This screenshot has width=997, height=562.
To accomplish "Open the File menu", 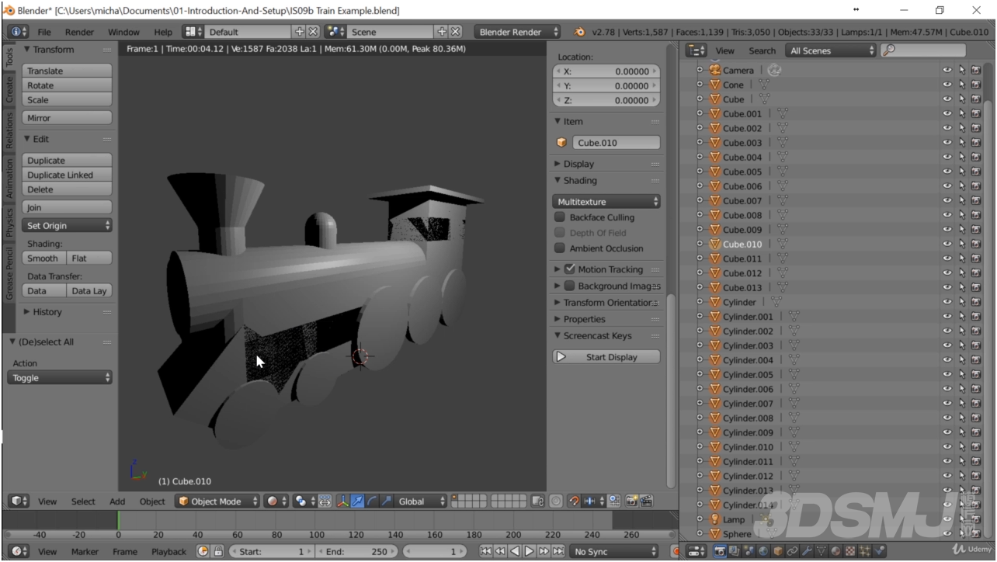I will point(44,32).
